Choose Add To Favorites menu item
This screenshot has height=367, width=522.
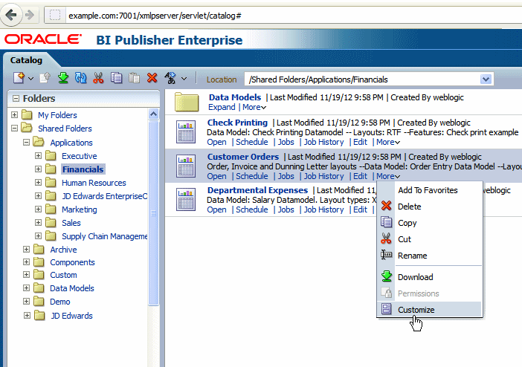[x=430, y=190]
